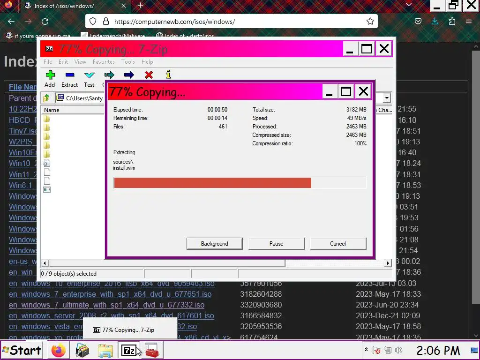Open en_windows_server_2008_r2 ISO link

click(x=112, y=315)
